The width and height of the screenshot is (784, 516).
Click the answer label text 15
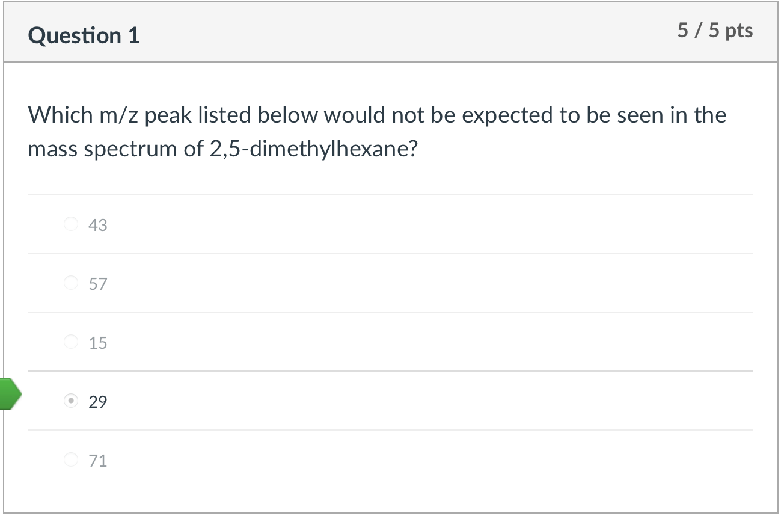tap(97, 343)
